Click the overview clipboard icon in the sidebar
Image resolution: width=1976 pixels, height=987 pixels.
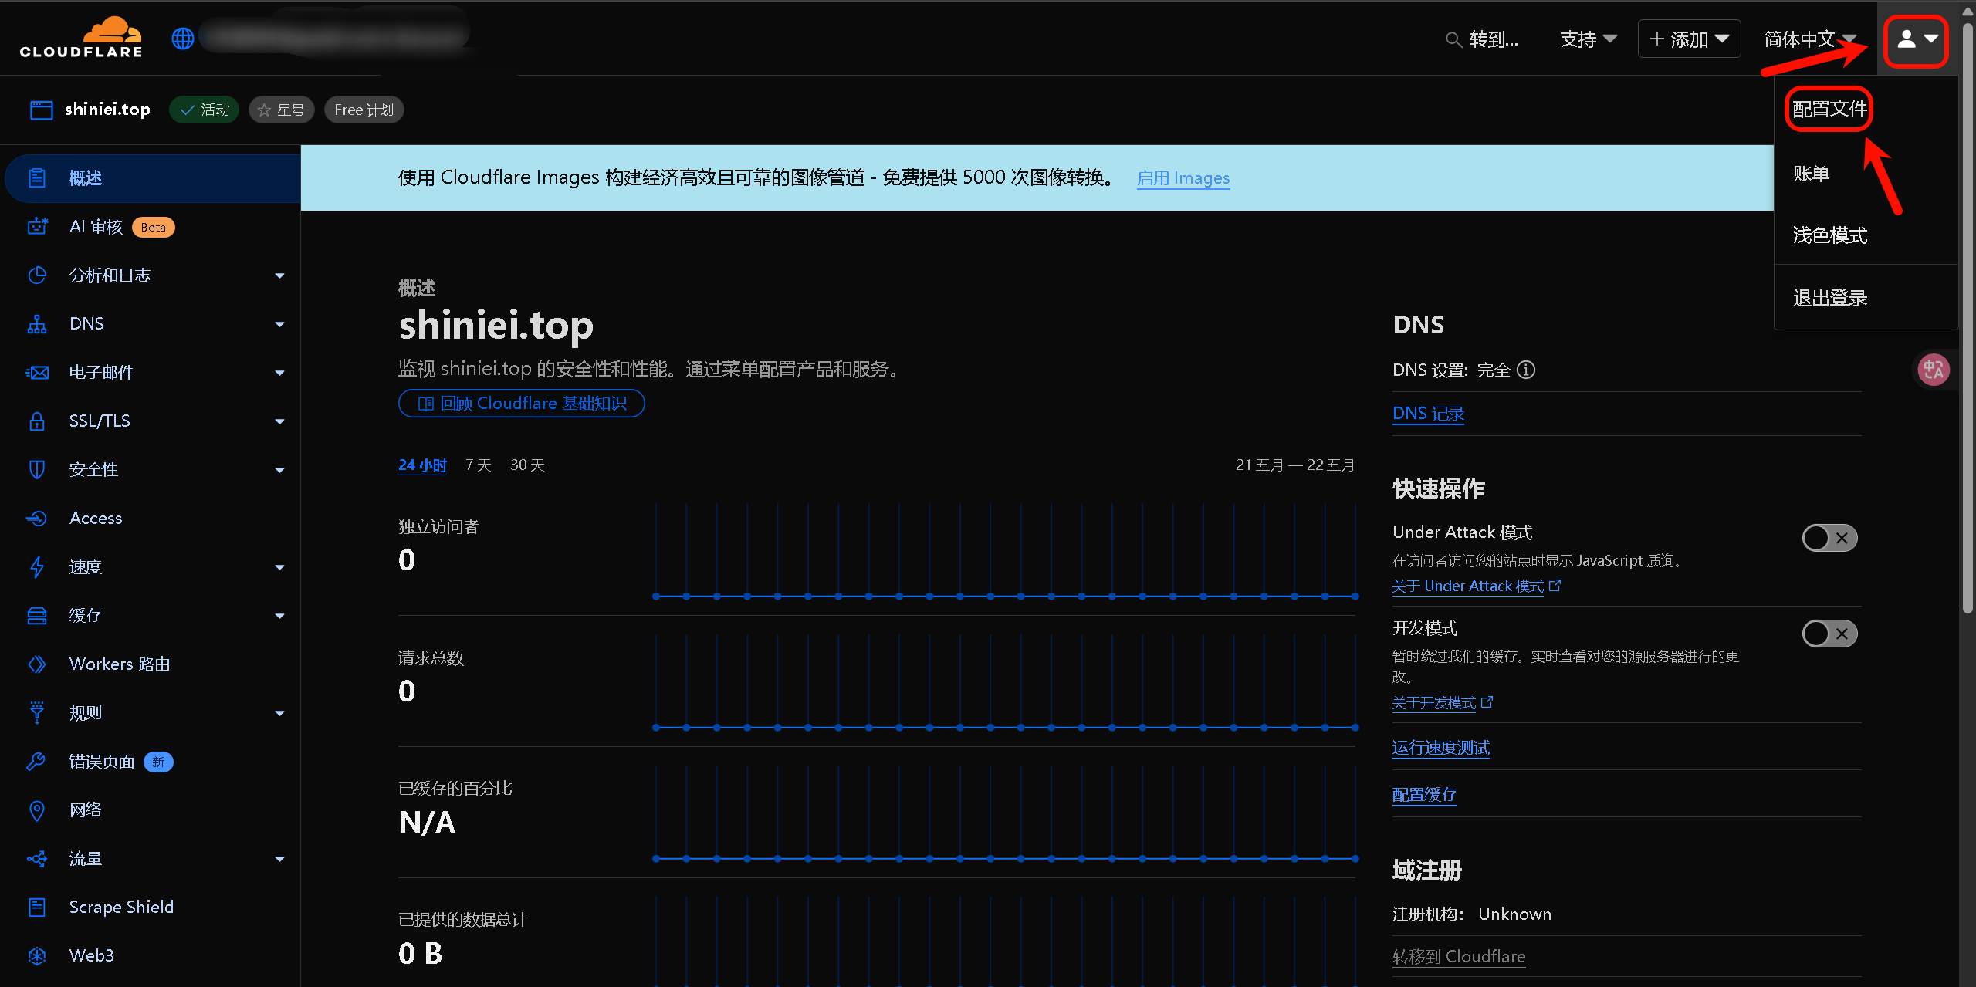pos(37,178)
